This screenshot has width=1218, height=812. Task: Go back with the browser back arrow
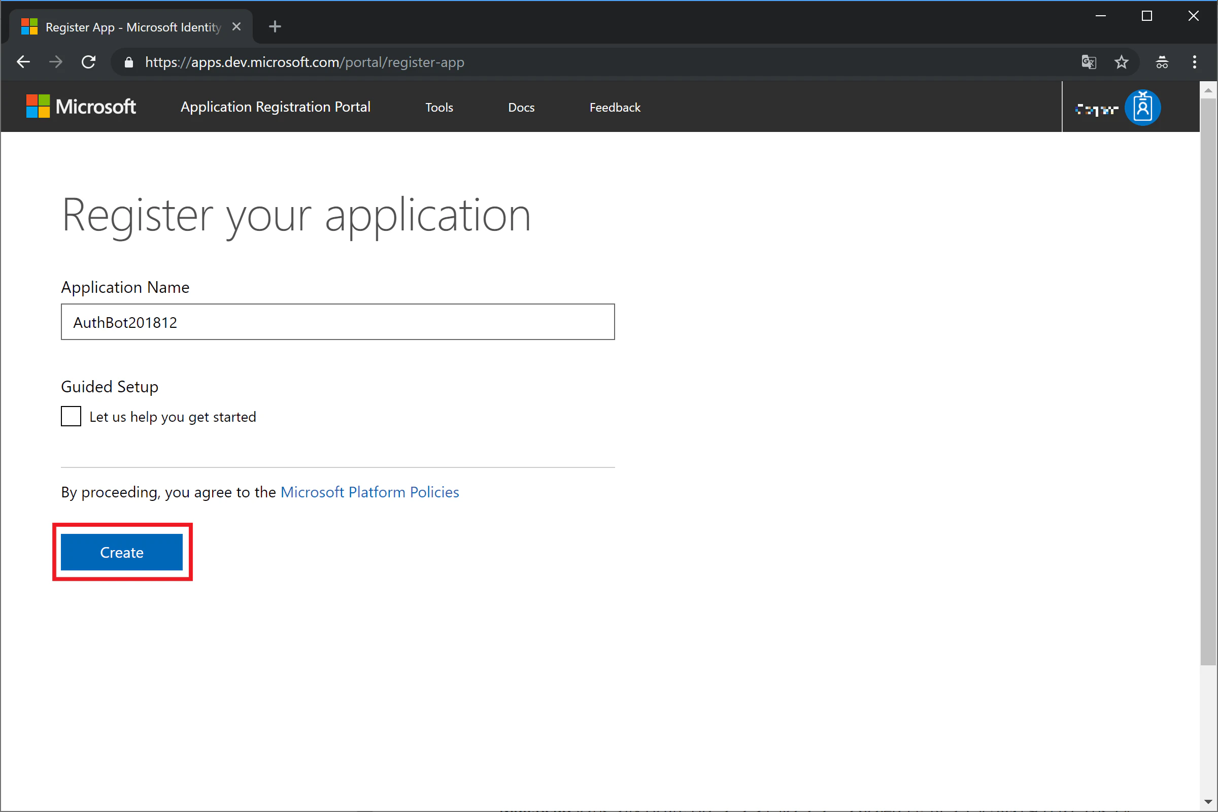(x=23, y=62)
